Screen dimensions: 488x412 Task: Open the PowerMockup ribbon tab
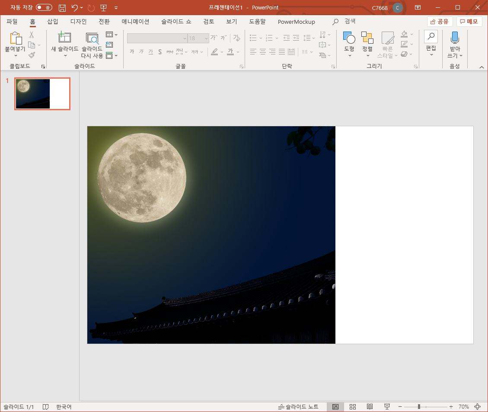coord(296,22)
